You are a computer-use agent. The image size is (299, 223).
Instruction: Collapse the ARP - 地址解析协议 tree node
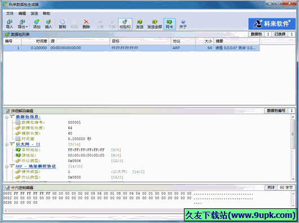pyautogui.click(x=7, y=167)
